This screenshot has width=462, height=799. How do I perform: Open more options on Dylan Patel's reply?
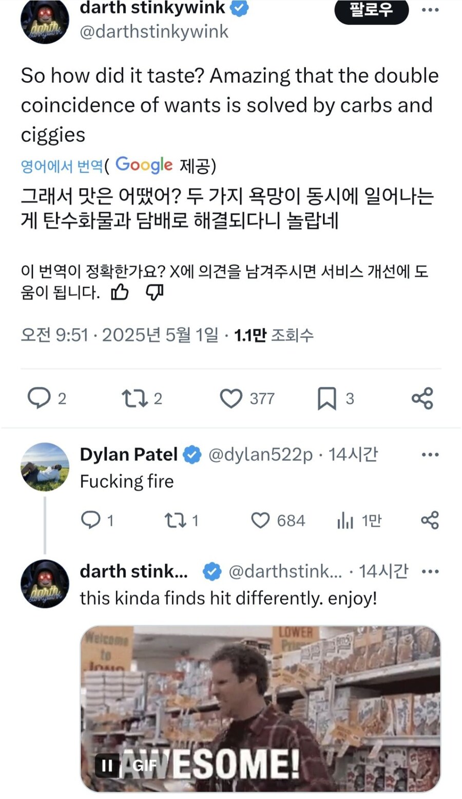430,455
